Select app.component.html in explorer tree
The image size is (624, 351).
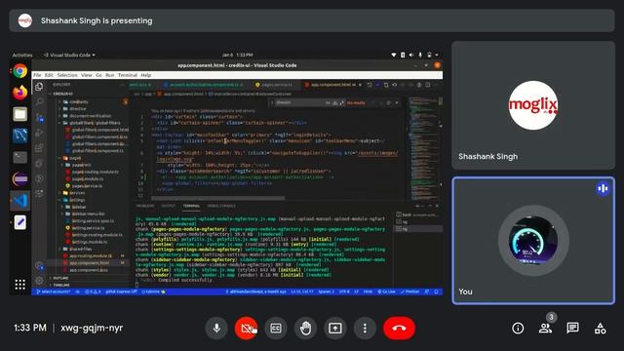(x=89, y=263)
